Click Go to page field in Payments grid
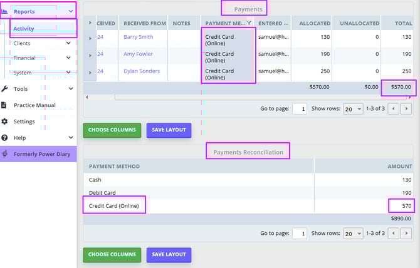Screen dimensions: 420x268 click(300, 109)
